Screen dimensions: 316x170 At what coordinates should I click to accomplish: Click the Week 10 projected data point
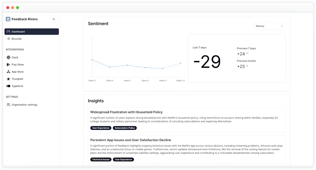click(180, 63)
